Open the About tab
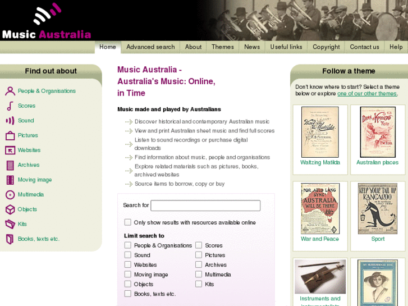 click(x=193, y=47)
